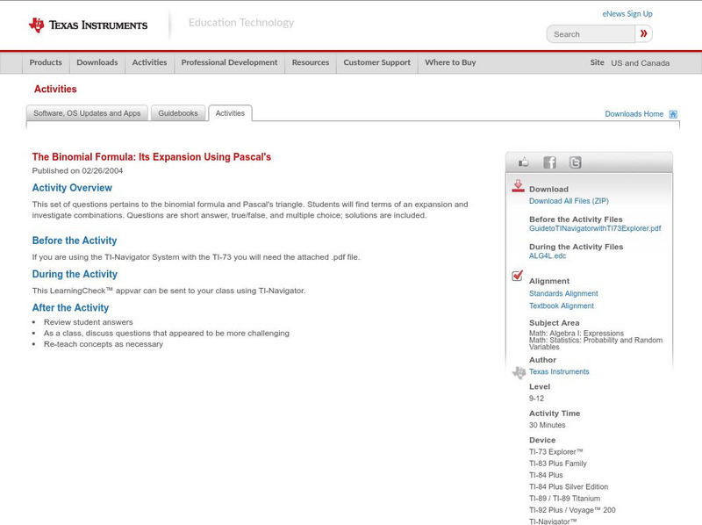The width and height of the screenshot is (702, 525).
Task: Click the thumbs-up like icon
Action: coord(523,162)
